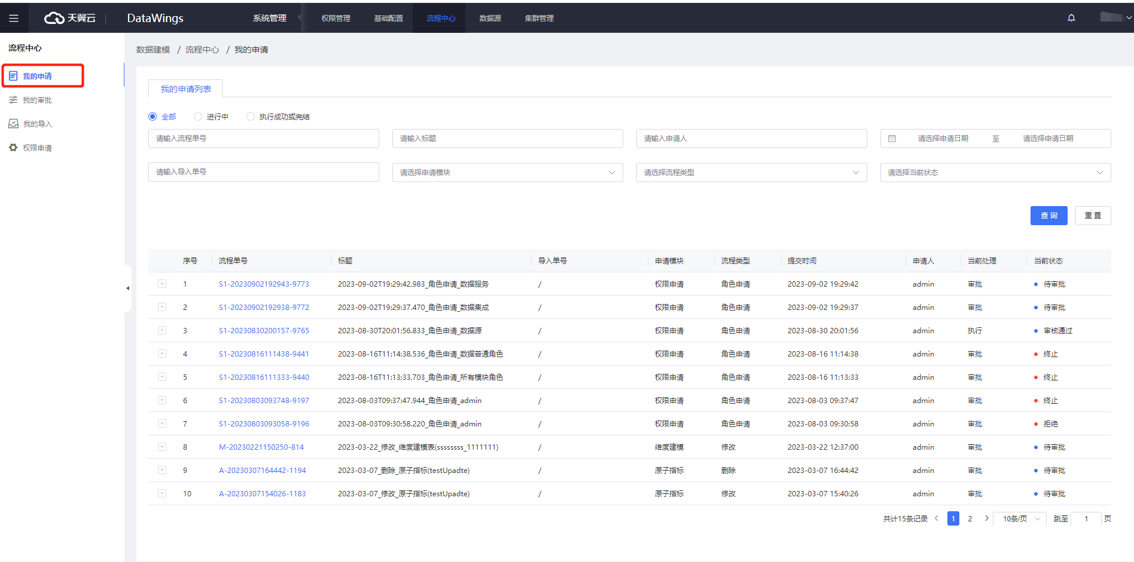The height and width of the screenshot is (562, 1134).
Task: Click the jump-to page number input
Action: coord(1086,518)
